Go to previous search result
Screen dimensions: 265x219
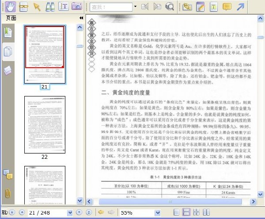click(x=145, y=7)
